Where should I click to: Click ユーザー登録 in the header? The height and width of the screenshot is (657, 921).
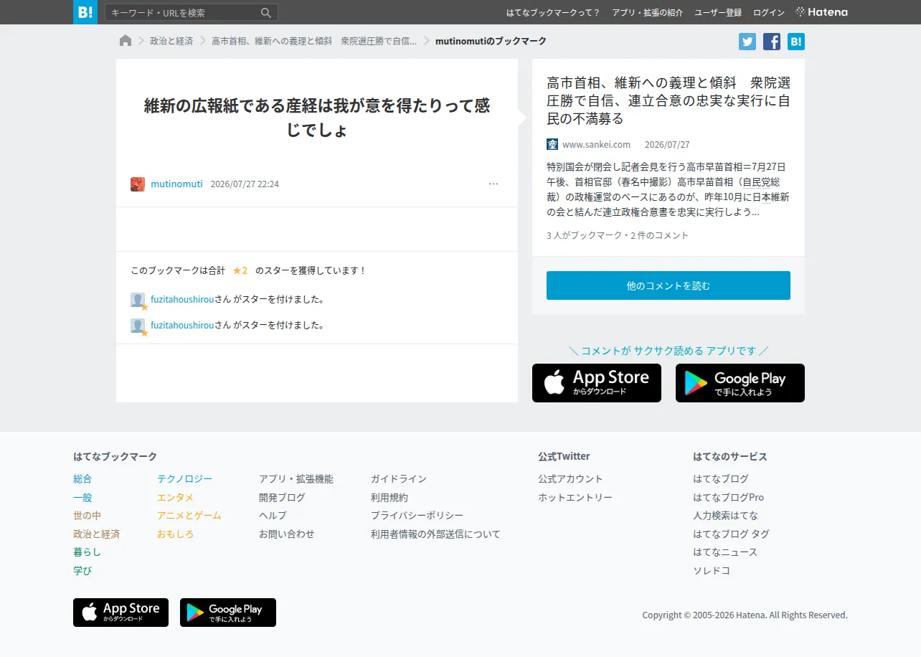pyautogui.click(x=718, y=13)
